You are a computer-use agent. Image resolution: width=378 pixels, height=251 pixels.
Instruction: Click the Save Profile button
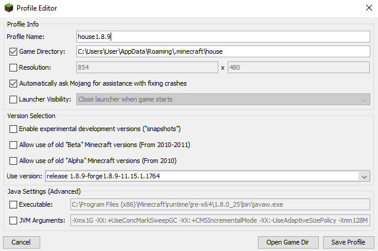click(x=348, y=243)
